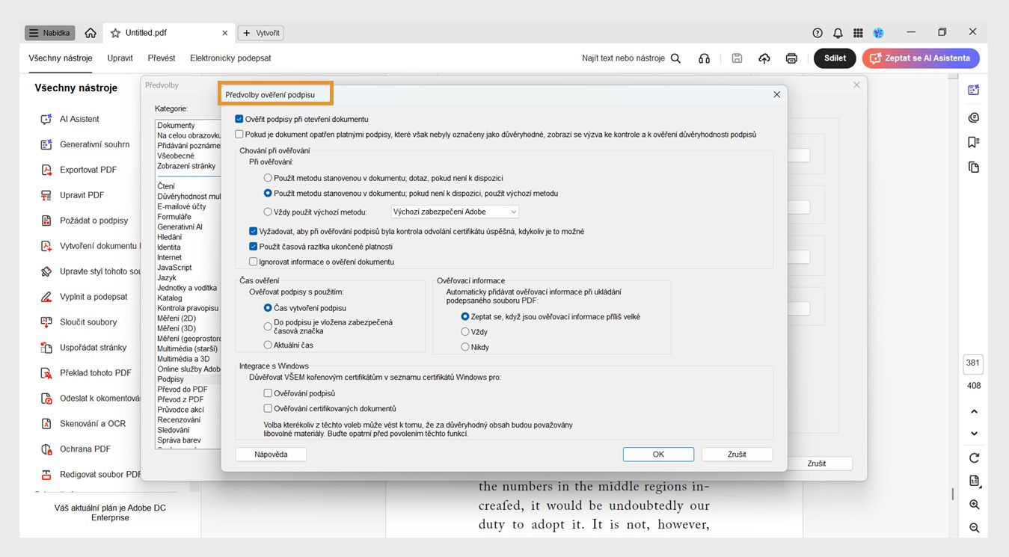
Task: Select radio Vždy použít výchozí metodu
Action: coord(268,212)
